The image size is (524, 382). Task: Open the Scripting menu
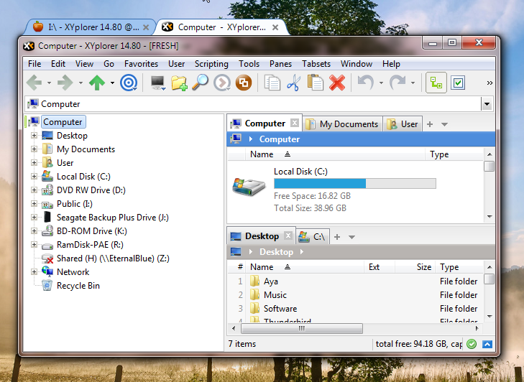(x=211, y=64)
